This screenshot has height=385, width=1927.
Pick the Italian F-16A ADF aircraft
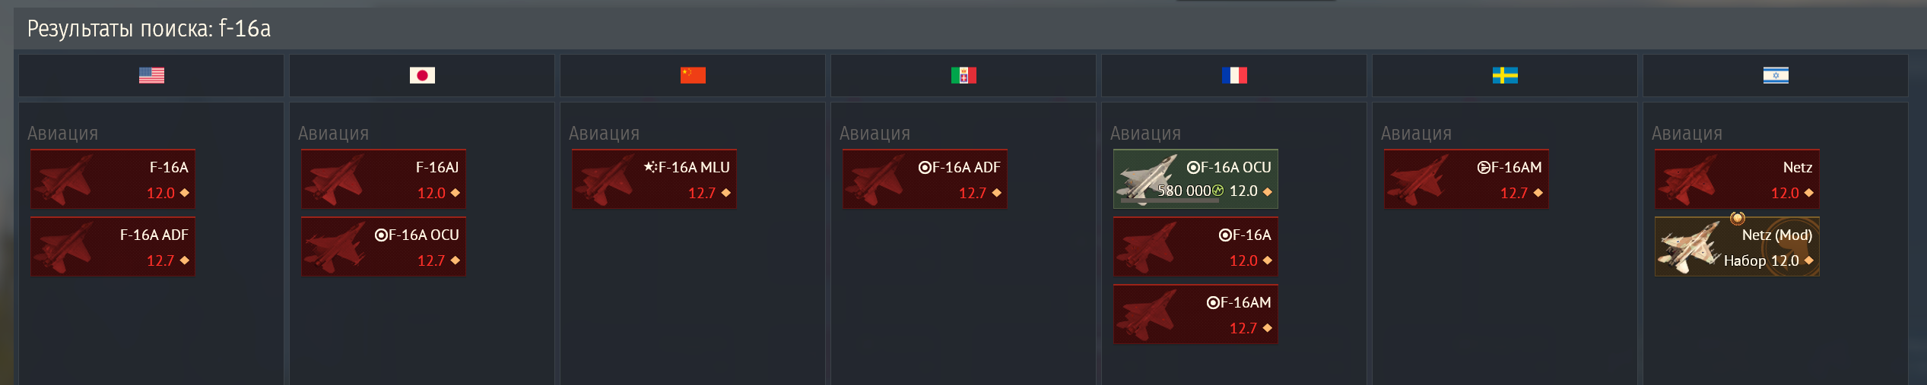(925, 179)
